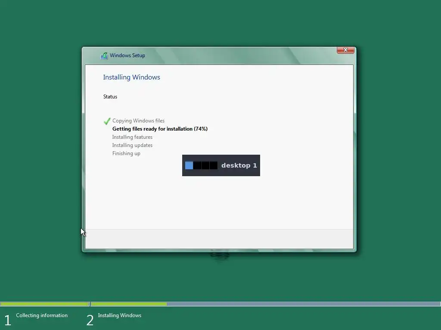Click the stage number 2

[90, 320]
